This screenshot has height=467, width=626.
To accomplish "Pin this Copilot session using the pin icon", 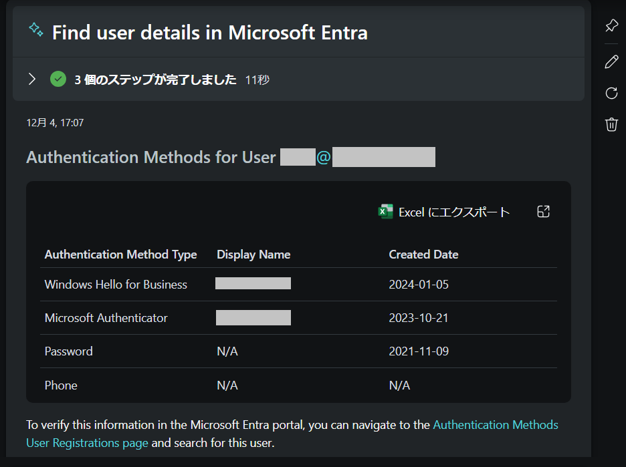I will pos(611,25).
